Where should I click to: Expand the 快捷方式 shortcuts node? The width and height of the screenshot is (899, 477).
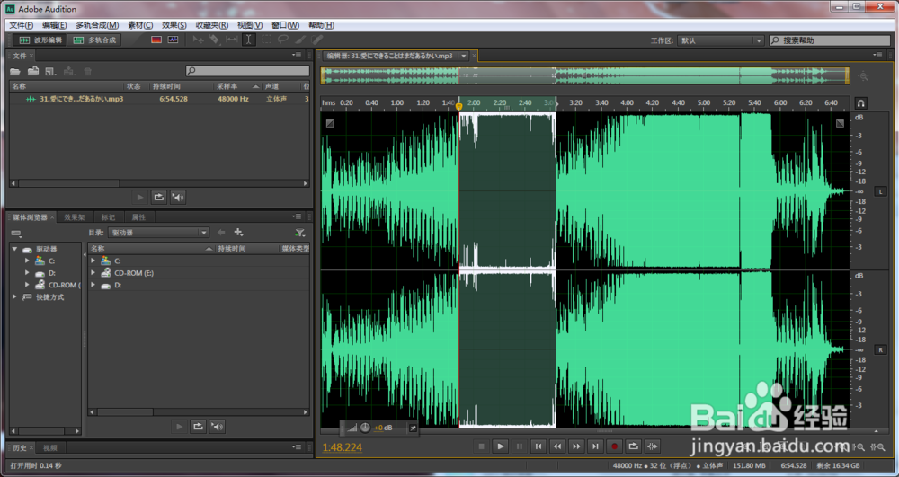click(15, 297)
